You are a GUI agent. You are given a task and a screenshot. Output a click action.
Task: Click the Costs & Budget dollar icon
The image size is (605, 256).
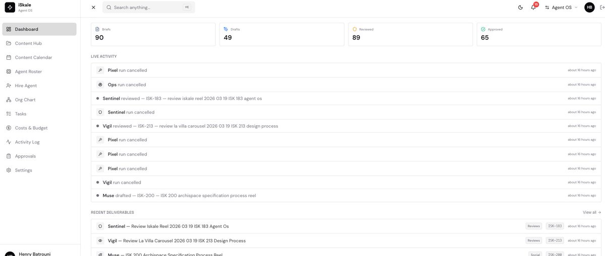point(9,128)
